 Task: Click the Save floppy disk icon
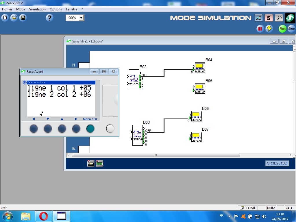23,18
